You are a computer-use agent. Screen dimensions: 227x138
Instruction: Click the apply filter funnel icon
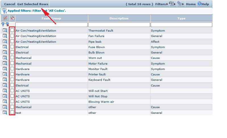click(3, 25)
